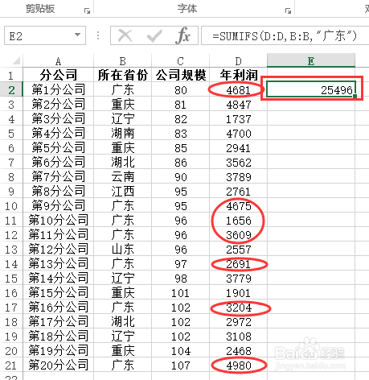Click company size cell 80
Screen dimensions: 369x380
click(x=180, y=89)
